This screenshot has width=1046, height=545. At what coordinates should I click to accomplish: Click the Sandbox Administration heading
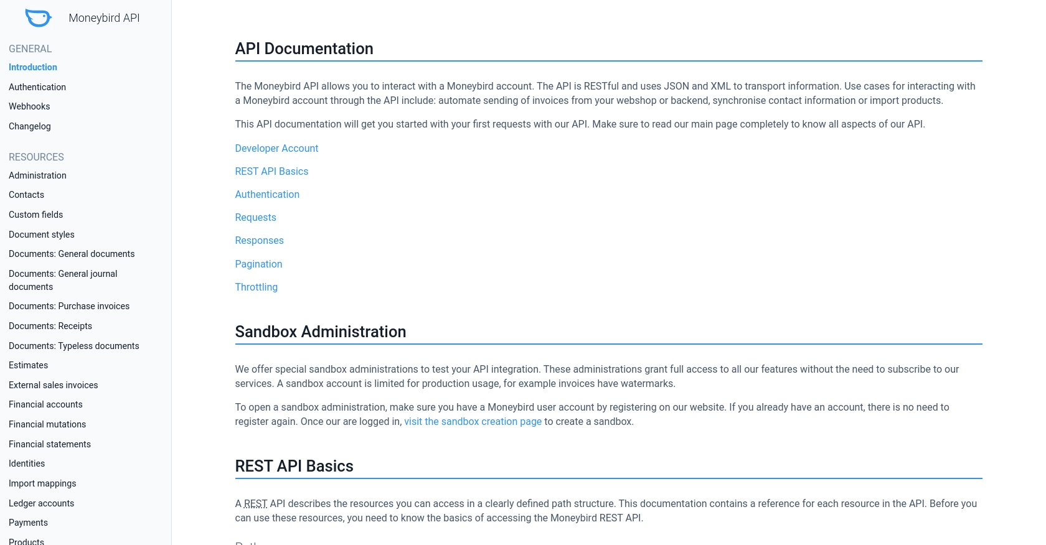[x=320, y=332]
